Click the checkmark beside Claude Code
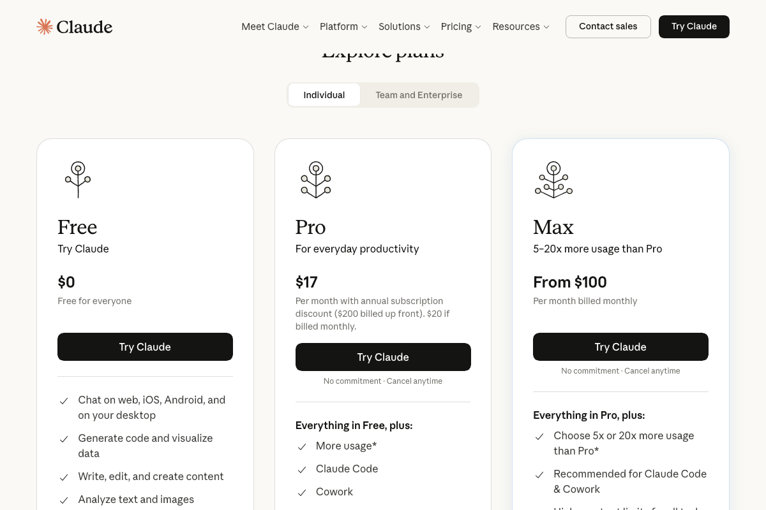This screenshot has height=510, width=766. click(x=301, y=470)
